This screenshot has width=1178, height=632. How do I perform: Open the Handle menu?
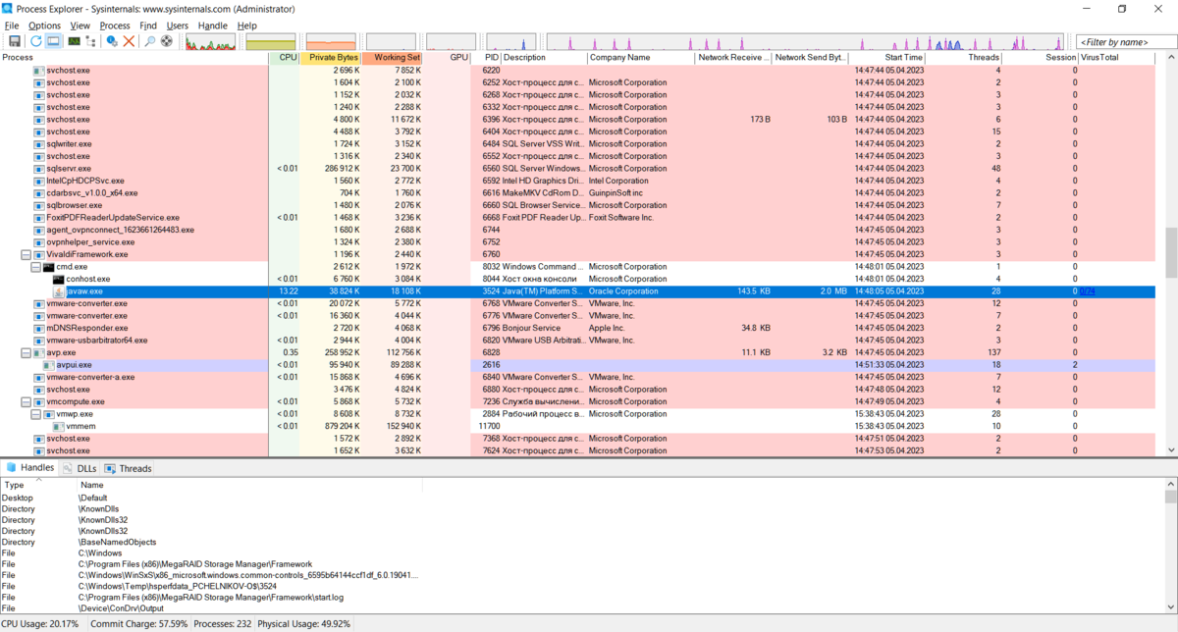212,26
